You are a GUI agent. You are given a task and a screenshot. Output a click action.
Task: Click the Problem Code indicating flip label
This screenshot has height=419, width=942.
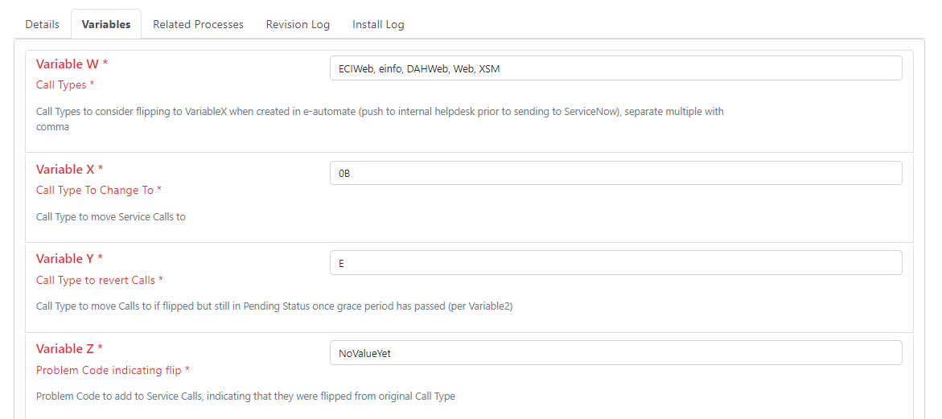[113, 371]
